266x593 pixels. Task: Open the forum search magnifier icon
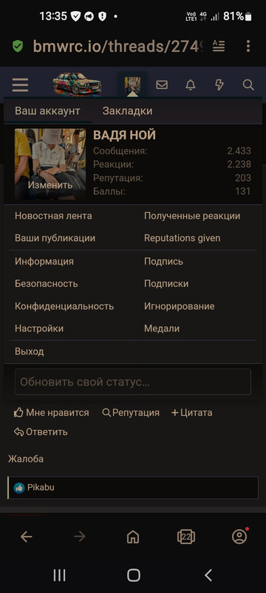pos(248,85)
